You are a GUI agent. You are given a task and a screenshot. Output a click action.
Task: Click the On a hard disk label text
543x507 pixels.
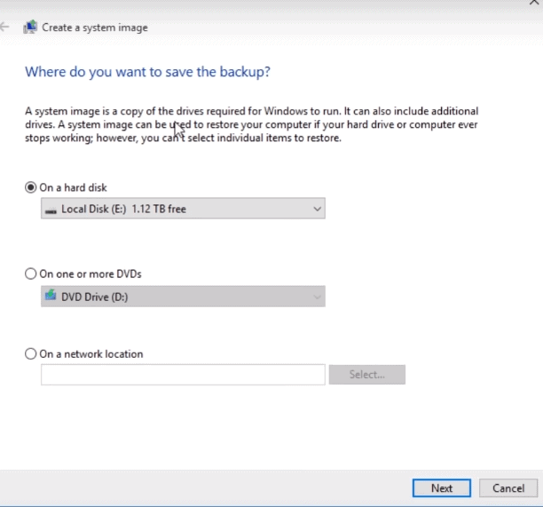(x=73, y=187)
